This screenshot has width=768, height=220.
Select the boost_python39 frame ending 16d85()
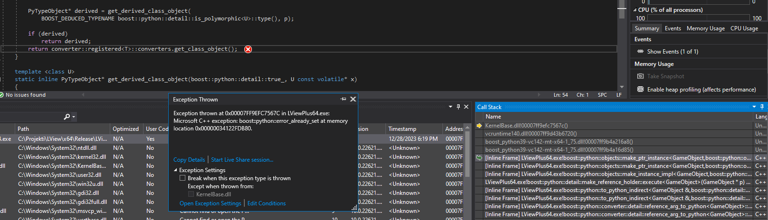point(622,150)
